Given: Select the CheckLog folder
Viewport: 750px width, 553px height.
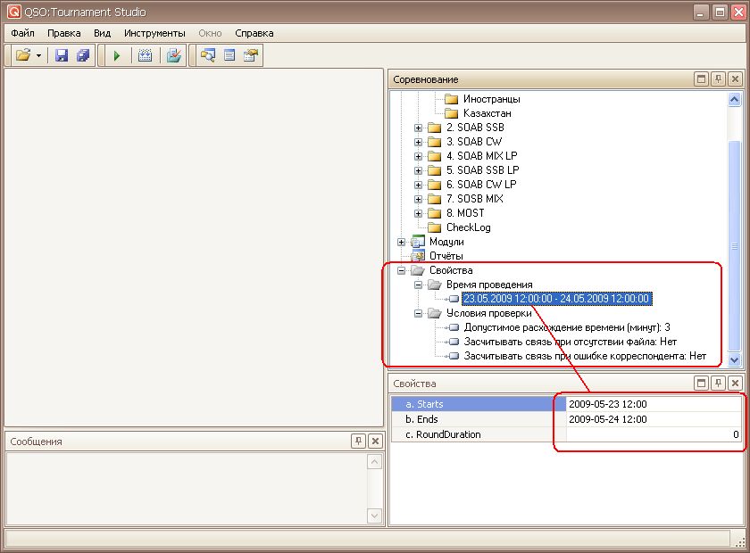Looking at the screenshot, I should point(468,227).
